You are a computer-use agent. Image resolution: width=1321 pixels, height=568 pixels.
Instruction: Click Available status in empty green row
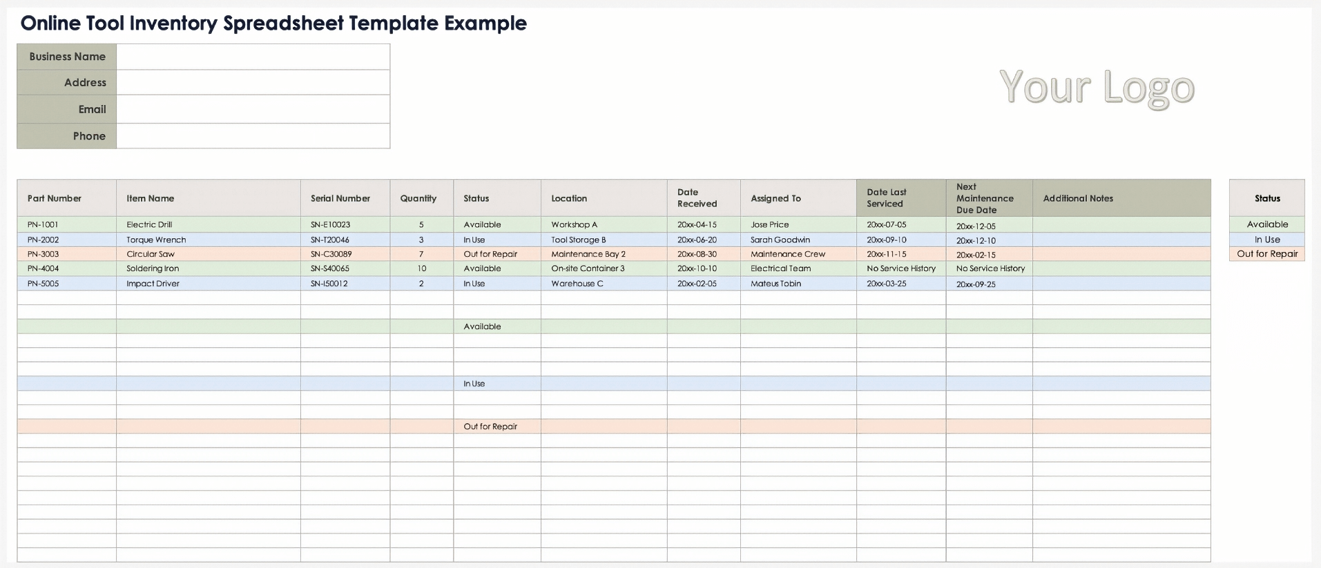coord(497,326)
